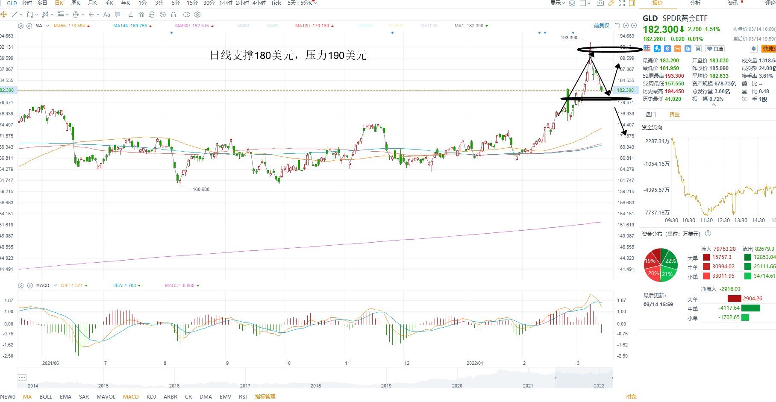Image resolution: width=776 pixels, height=402 pixels.
Task: Zoom in chart with plus button
Action: coord(634,26)
